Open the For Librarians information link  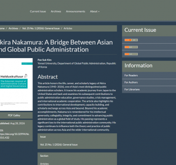tap(132, 90)
